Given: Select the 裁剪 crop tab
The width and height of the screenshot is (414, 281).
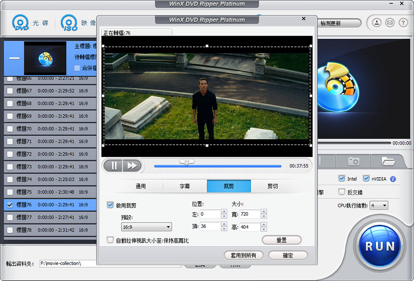Looking at the screenshot, I should point(229,186).
